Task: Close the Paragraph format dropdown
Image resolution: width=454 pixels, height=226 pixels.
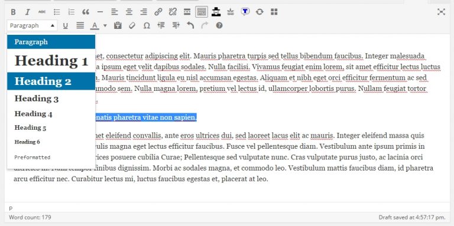Action: [x=32, y=26]
